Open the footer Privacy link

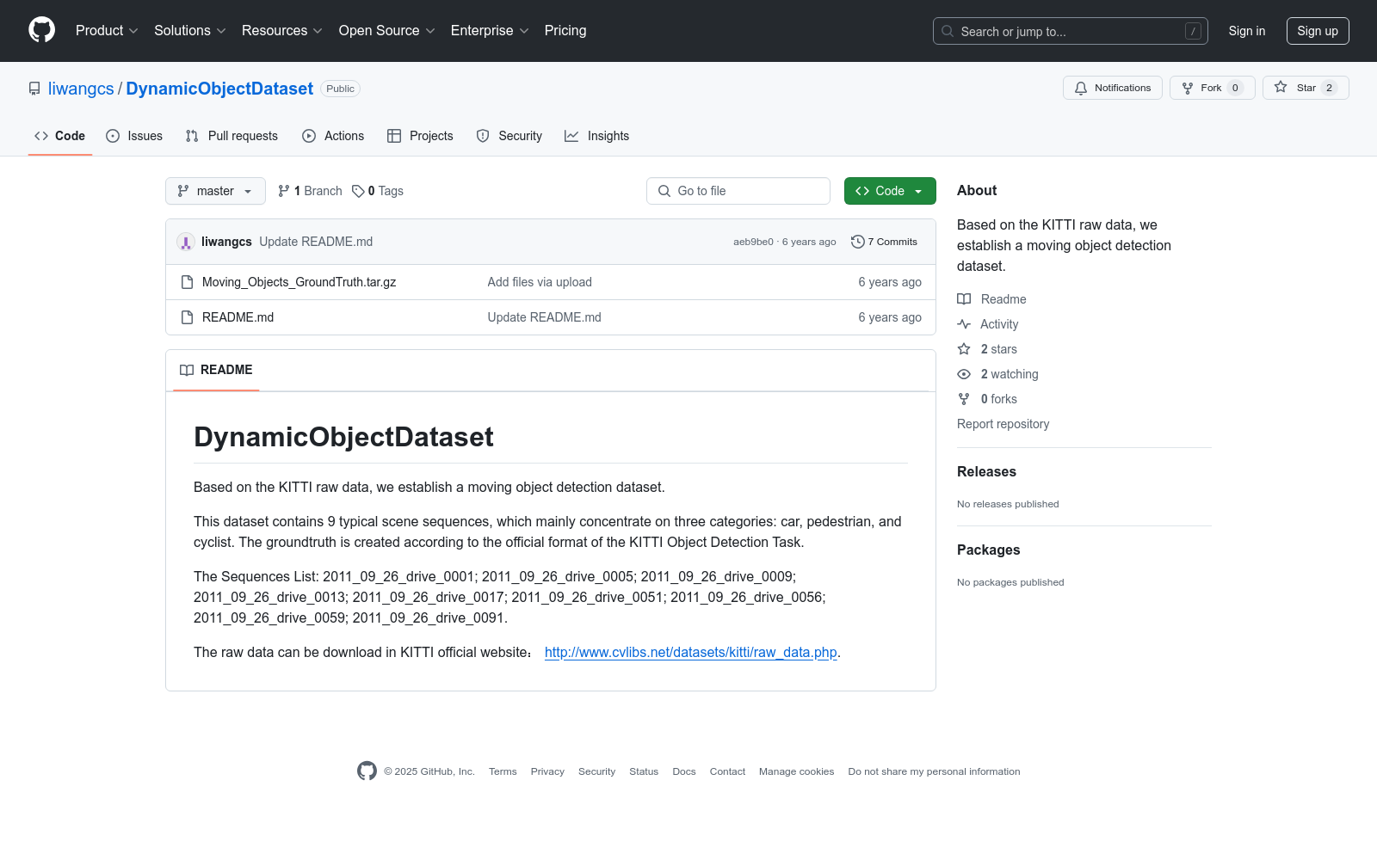pos(547,771)
